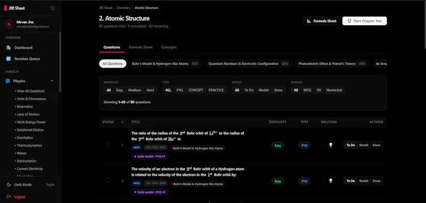Select the All Questions topic chip
This screenshot has width=426, height=203.
(113, 64)
